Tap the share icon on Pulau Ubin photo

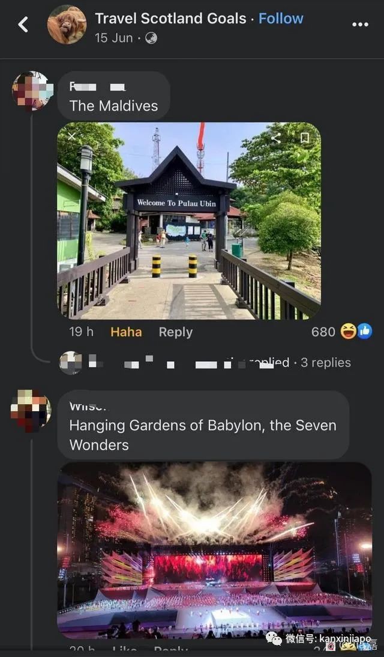coord(275,138)
